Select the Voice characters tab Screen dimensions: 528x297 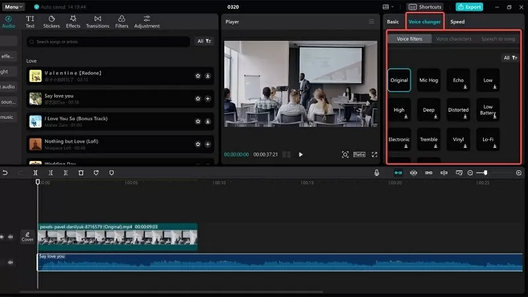point(453,39)
